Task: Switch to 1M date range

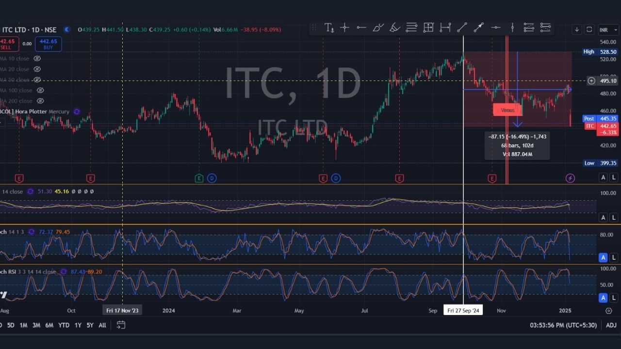Action: point(23,325)
